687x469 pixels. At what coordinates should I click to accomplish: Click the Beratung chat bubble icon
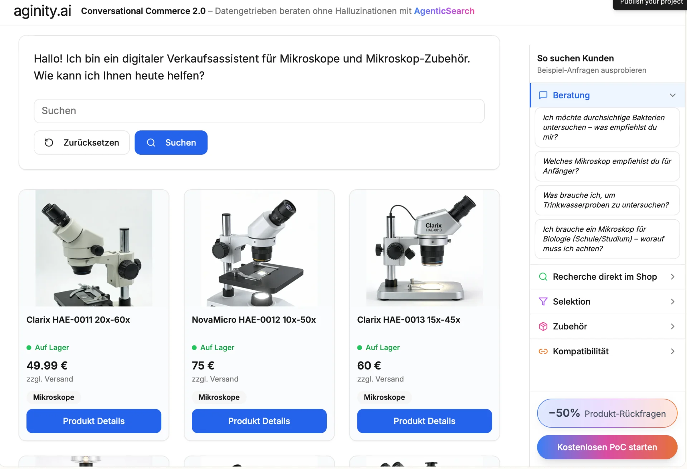point(543,95)
